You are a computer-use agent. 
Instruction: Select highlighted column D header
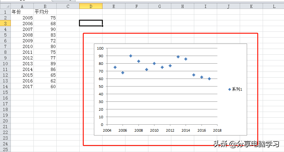pyautogui.click(x=91, y=6)
